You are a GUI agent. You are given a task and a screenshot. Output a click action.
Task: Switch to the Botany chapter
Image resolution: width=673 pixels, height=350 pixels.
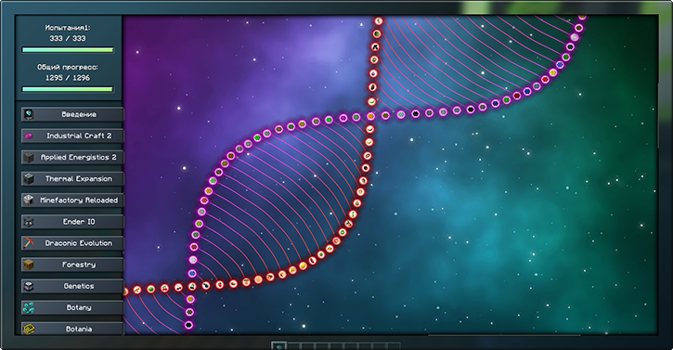pos(72,307)
